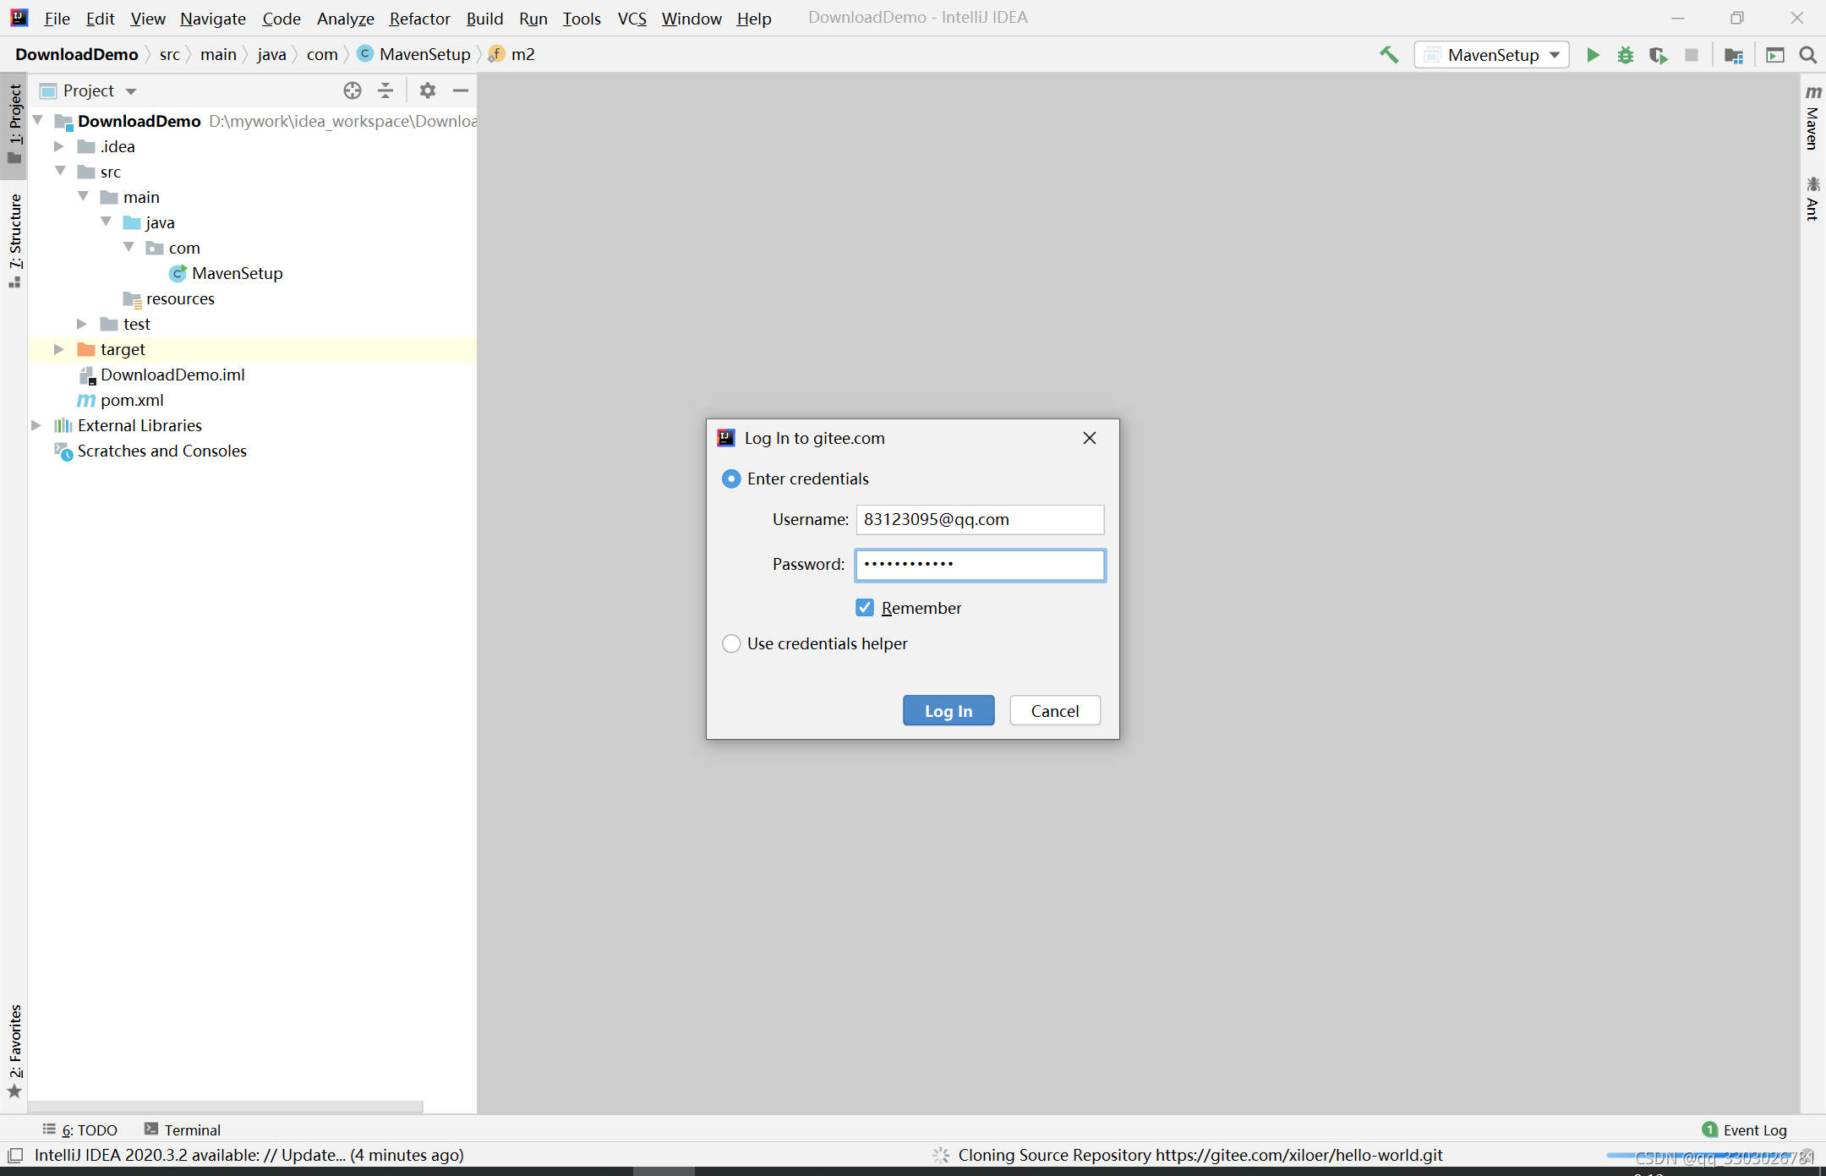Click the Username input field

pyautogui.click(x=979, y=519)
